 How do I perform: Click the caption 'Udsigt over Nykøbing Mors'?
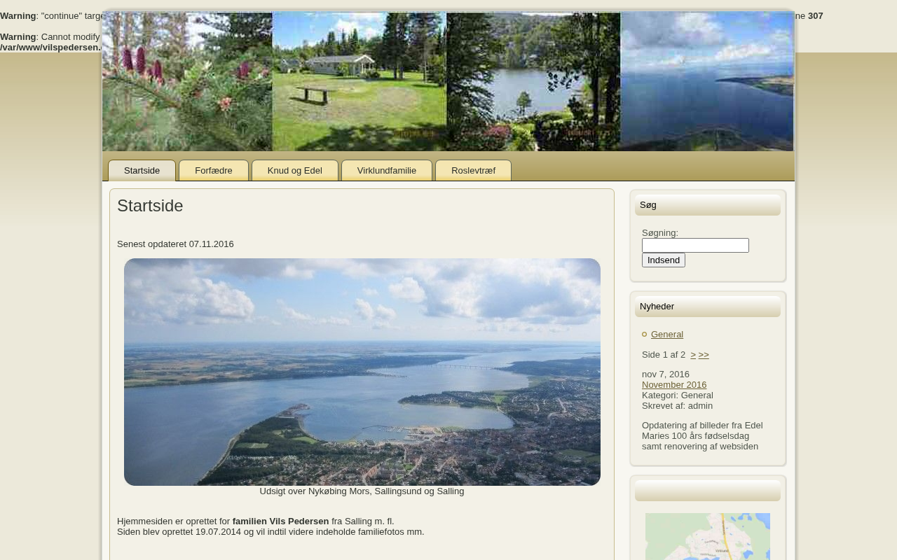coord(362,491)
